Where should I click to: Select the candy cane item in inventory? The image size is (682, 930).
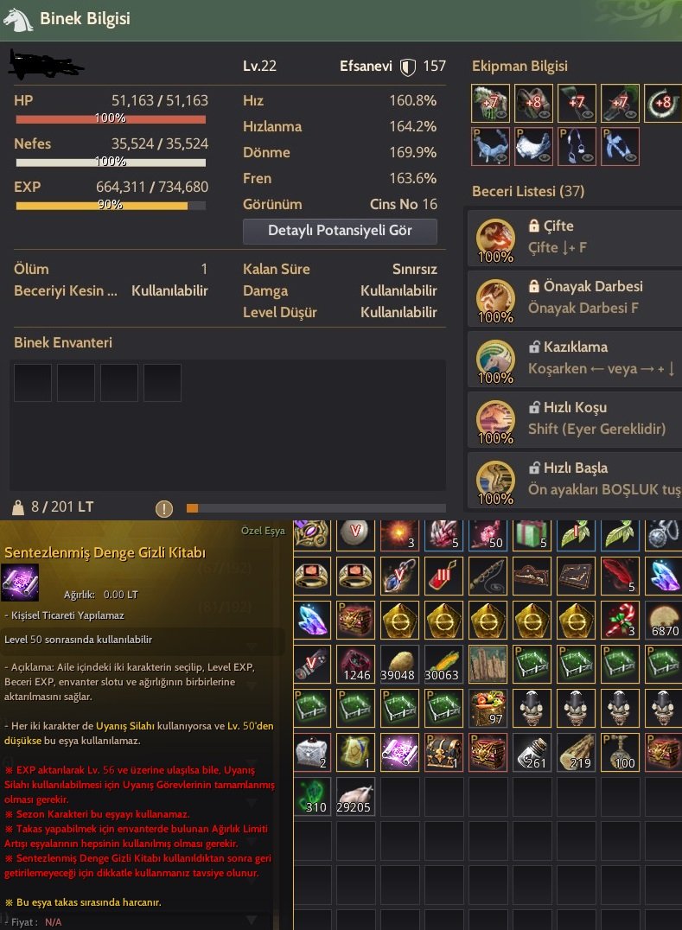620,620
